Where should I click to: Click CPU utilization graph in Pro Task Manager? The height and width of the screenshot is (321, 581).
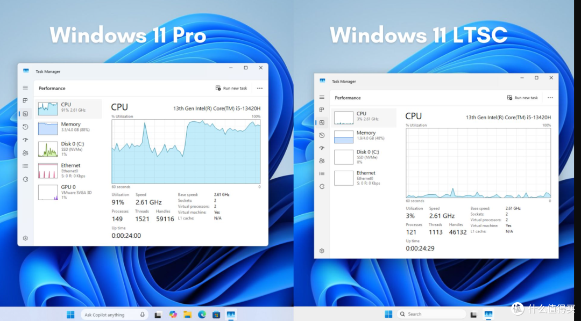(186, 151)
